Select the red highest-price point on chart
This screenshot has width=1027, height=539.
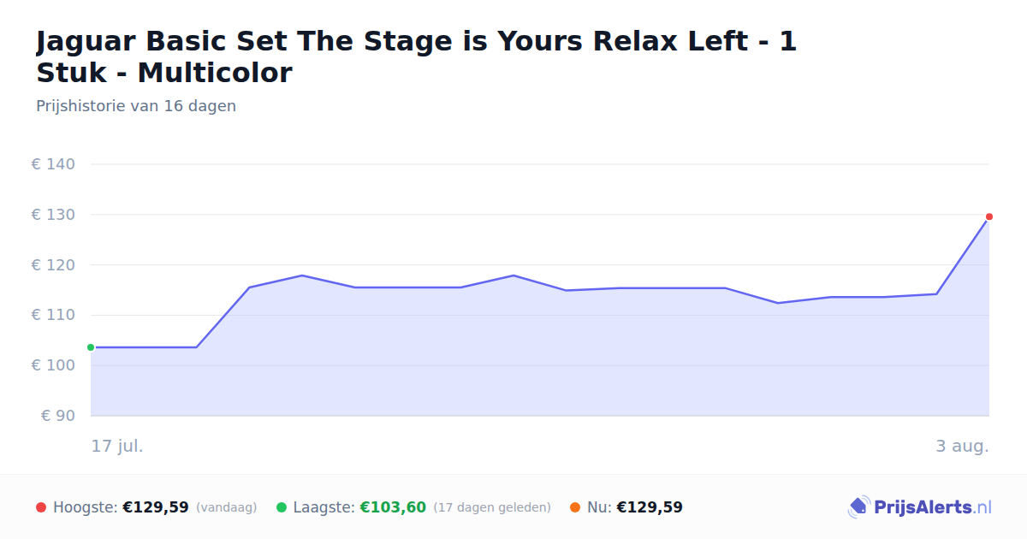tap(989, 216)
